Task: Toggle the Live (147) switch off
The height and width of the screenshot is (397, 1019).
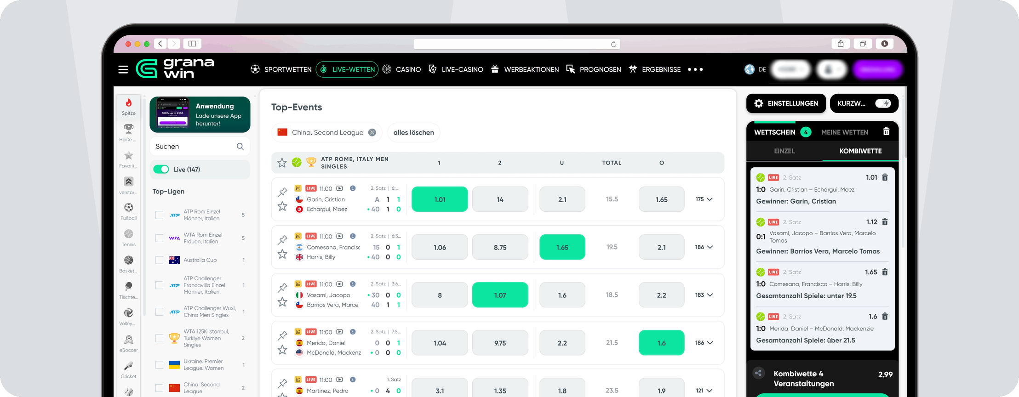Action: 161,170
